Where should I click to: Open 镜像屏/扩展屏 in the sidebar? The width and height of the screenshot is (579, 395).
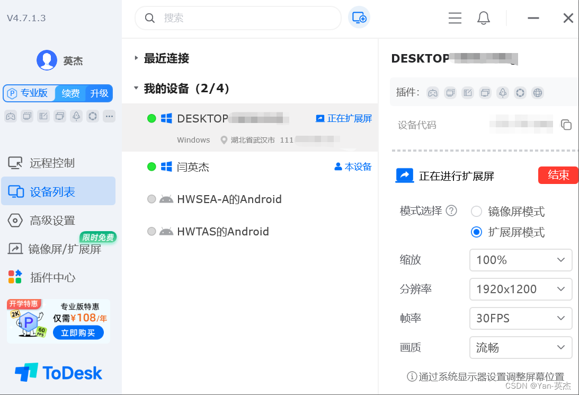58,249
